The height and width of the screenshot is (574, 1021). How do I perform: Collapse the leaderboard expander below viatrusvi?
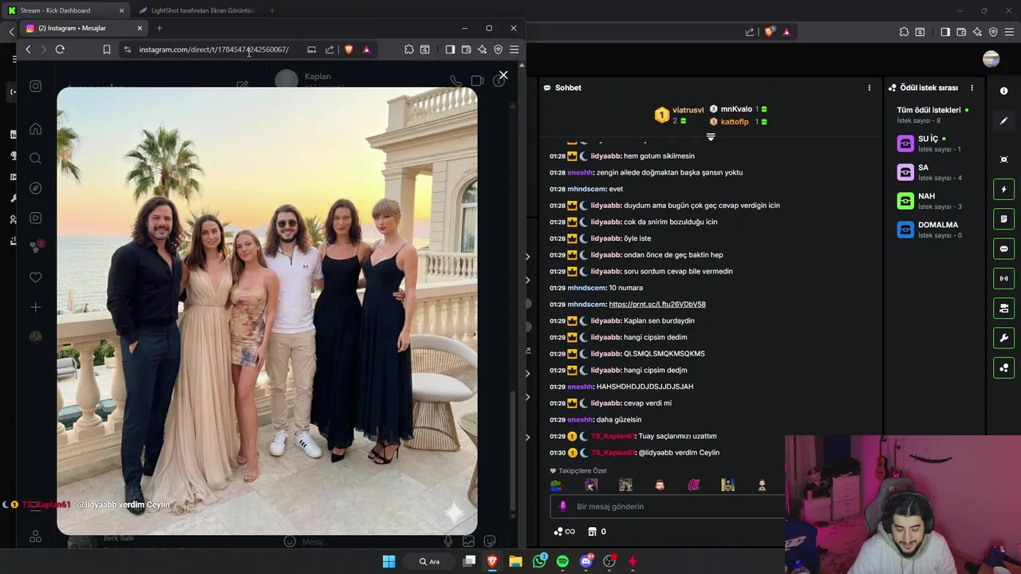(x=711, y=137)
